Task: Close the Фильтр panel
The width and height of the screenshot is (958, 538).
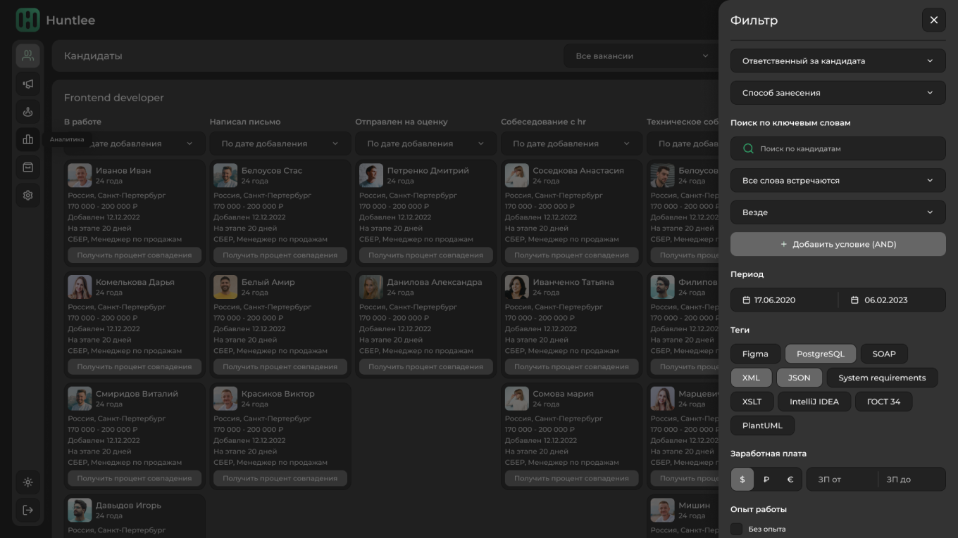Action: [934, 20]
